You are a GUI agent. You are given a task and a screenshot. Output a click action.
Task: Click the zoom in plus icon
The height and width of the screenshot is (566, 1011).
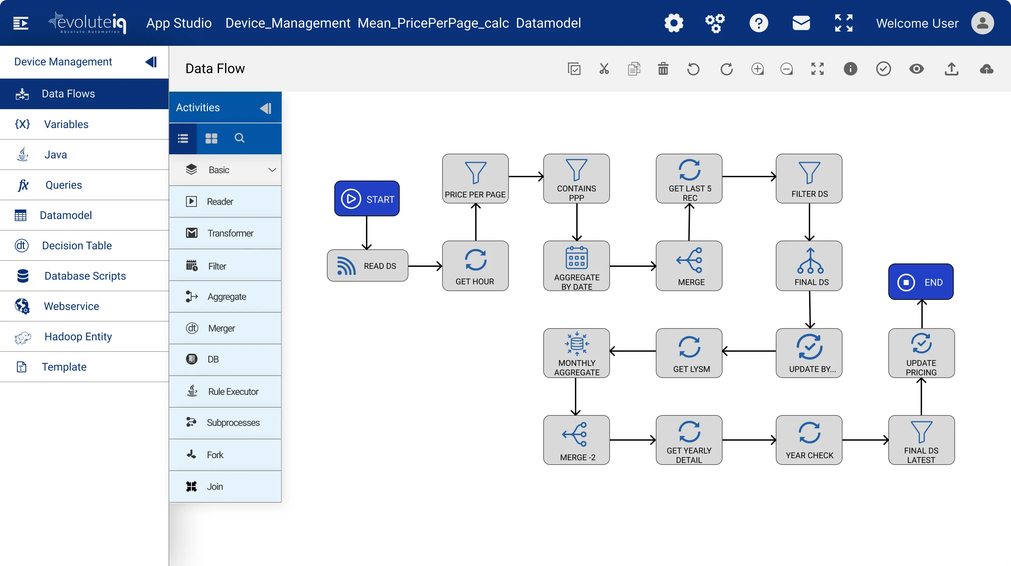click(x=757, y=69)
